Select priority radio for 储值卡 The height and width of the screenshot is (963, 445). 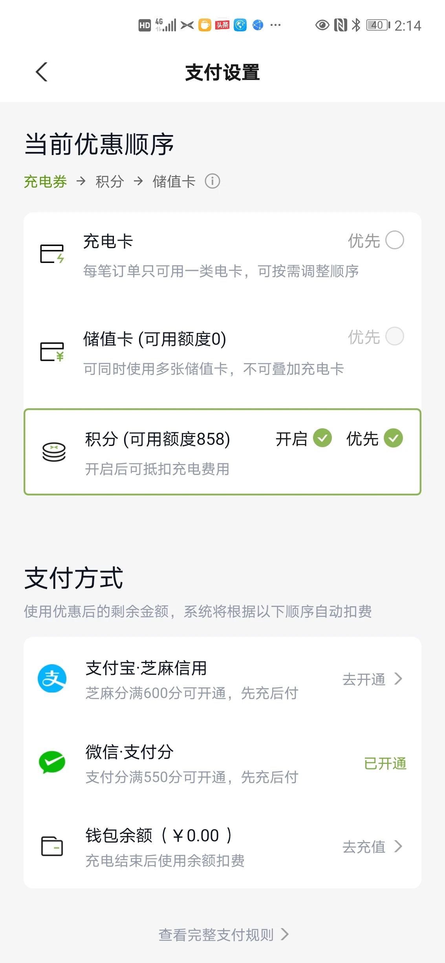tap(395, 336)
